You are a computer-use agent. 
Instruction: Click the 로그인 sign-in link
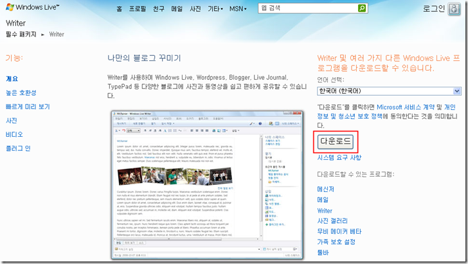(434, 8)
